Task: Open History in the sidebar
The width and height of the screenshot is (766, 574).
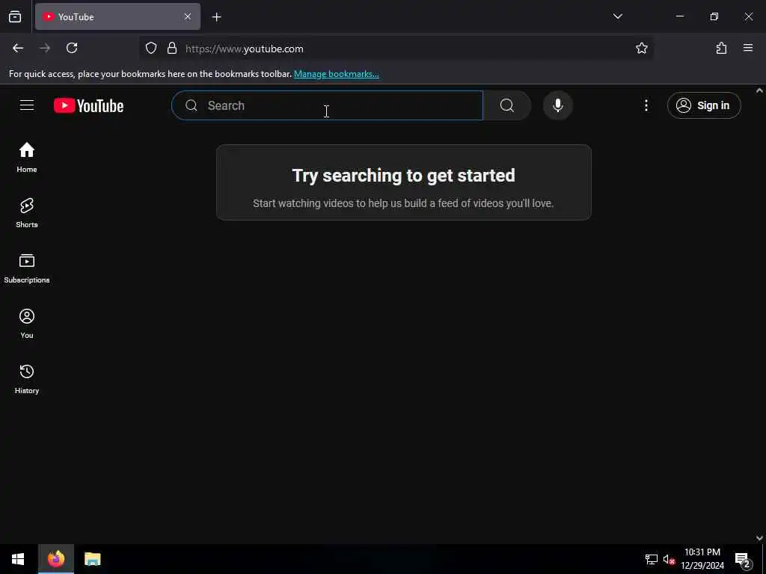Action: point(27,379)
